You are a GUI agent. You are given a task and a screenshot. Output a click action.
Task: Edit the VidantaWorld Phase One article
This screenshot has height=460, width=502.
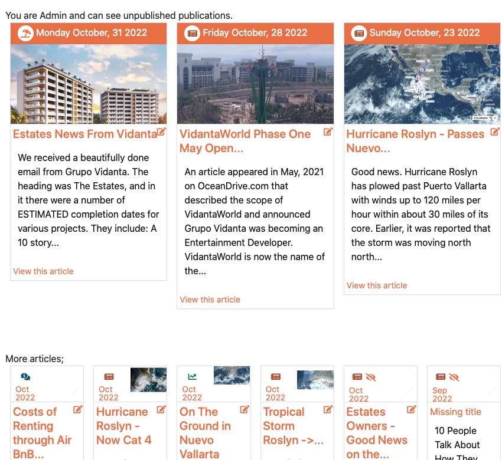[x=328, y=132]
